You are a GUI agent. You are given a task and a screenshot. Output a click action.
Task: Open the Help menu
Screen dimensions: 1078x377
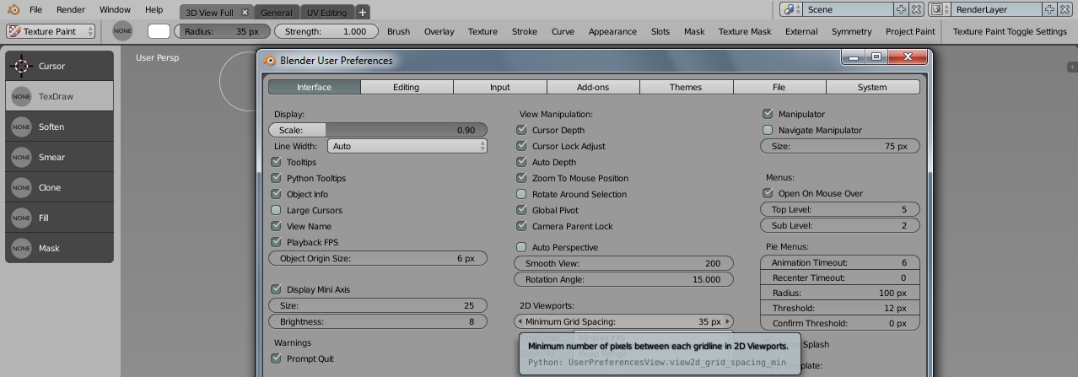[154, 10]
